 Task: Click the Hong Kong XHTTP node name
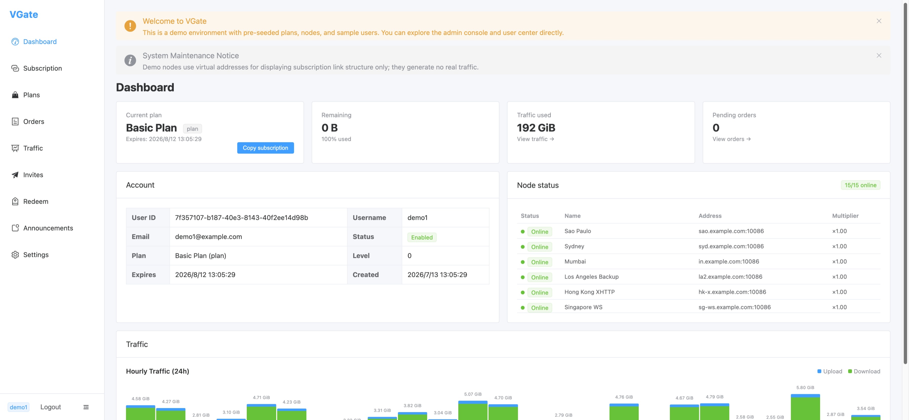589,292
